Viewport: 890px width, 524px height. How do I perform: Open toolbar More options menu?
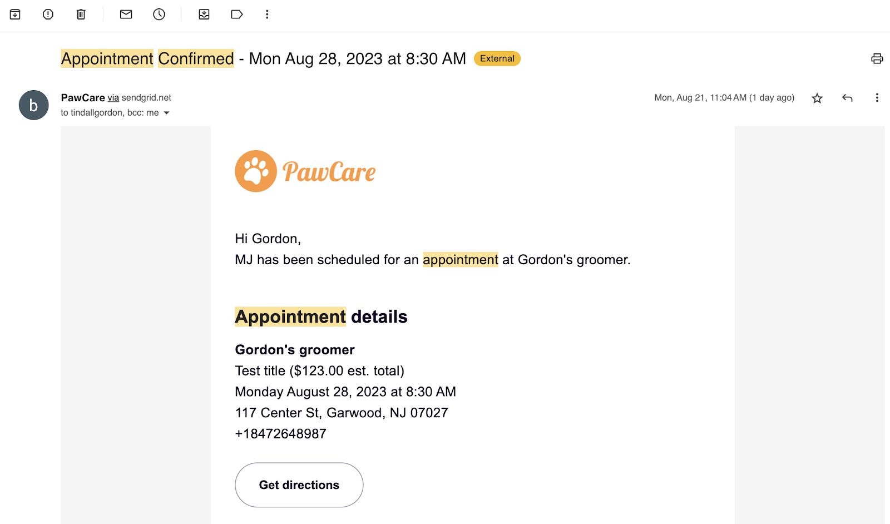coord(267,14)
